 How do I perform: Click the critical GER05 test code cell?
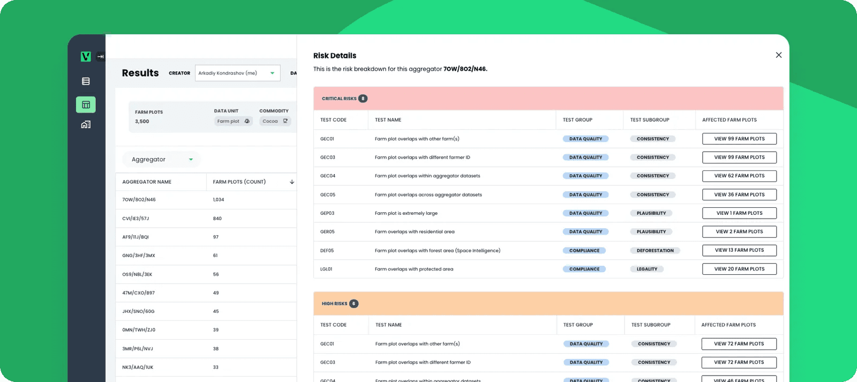click(327, 232)
